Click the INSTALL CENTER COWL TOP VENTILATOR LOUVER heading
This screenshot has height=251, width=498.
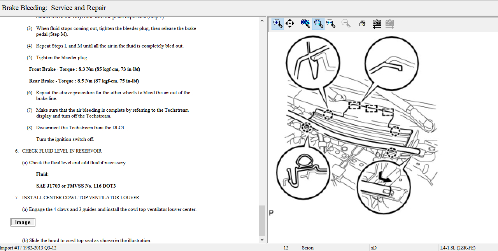81,198
